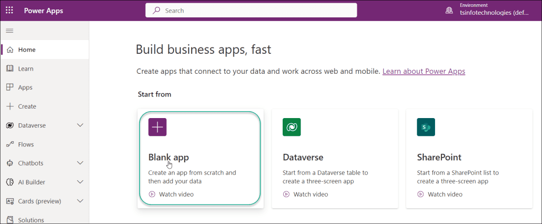Click Watch video under Dataverse card
The image size is (542, 224).
[x=311, y=194]
